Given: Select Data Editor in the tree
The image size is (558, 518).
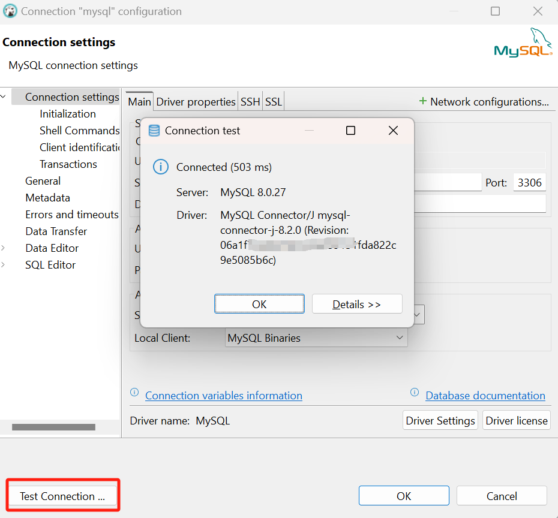Looking at the screenshot, I should tap(52, 248).
